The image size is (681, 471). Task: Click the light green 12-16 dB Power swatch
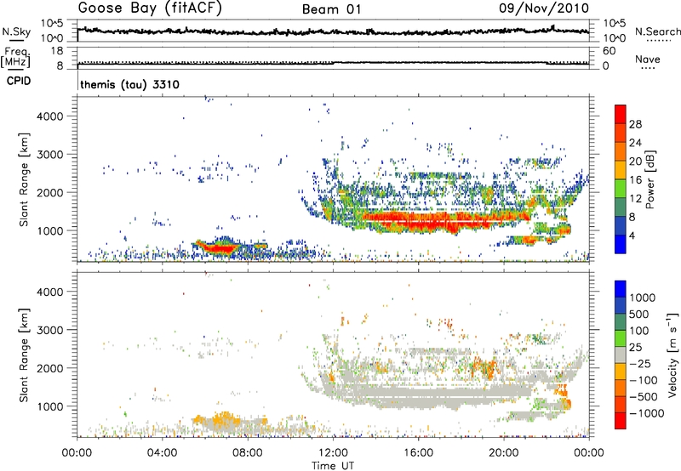(621, 189)
